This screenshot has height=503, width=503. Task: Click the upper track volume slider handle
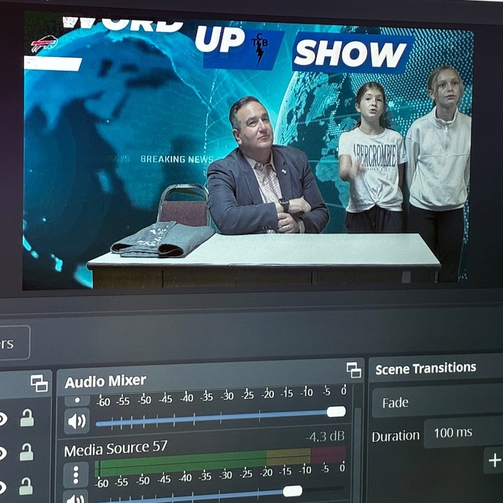click(336, 412)
